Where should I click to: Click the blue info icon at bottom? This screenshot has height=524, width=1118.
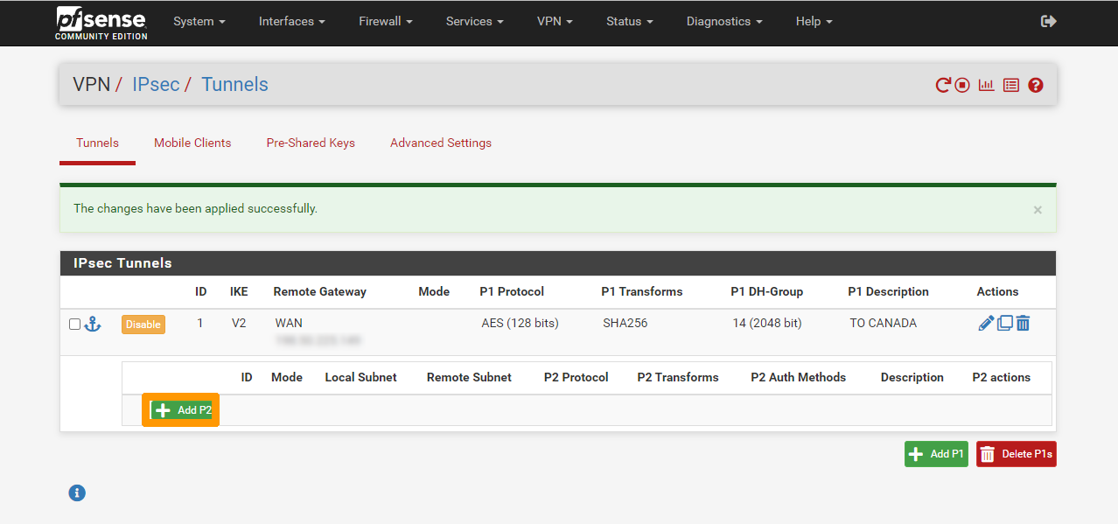[x=77, y=493]
